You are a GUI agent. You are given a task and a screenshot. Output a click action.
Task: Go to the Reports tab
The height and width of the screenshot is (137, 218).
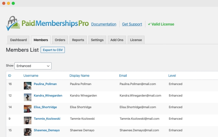pyautogui.click(x=78, y=40)
